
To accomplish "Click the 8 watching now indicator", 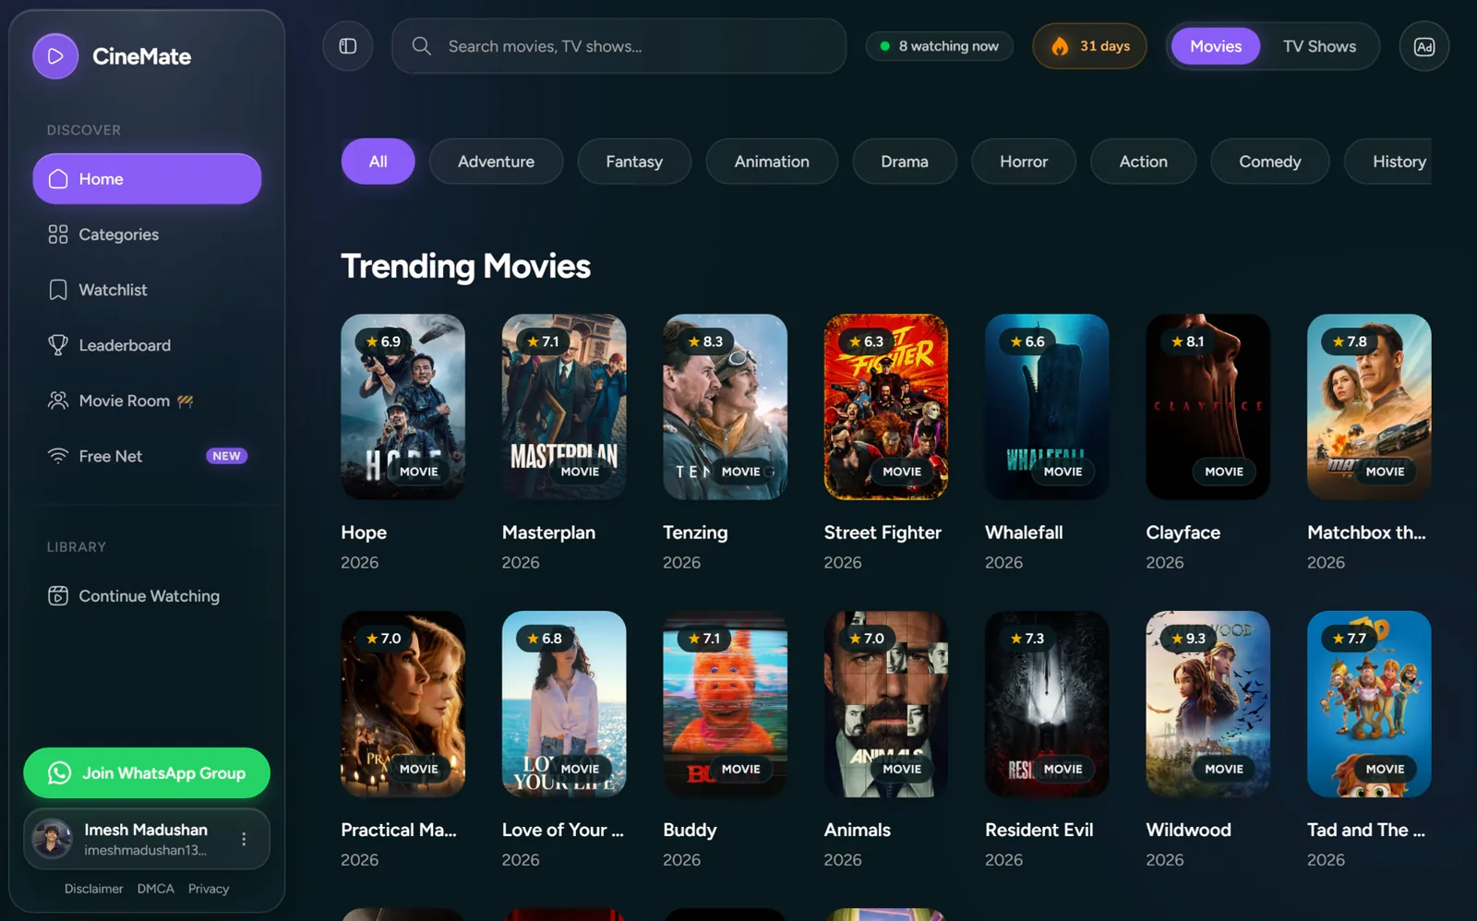I will pos(939,46).
